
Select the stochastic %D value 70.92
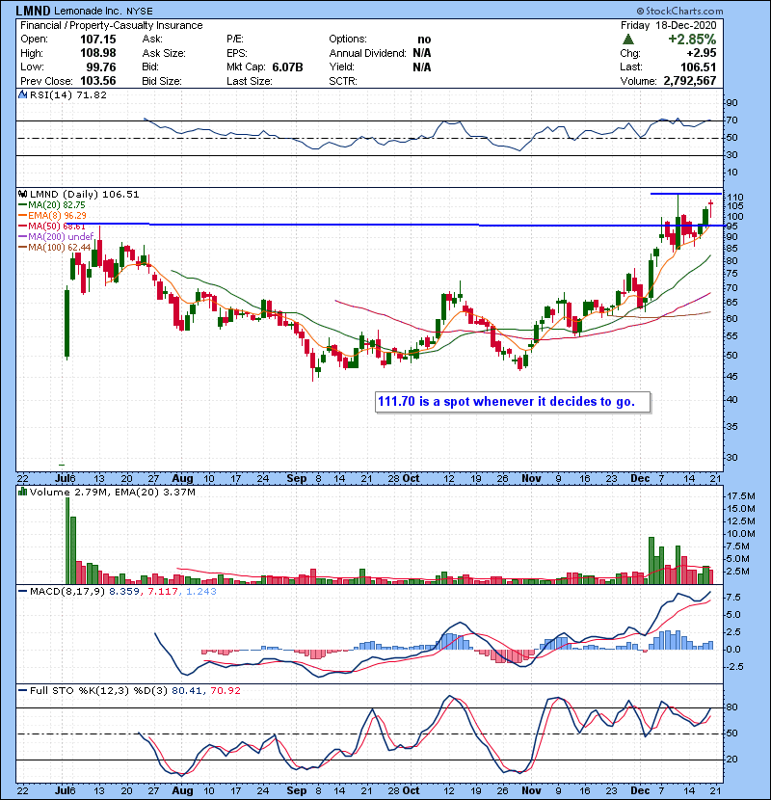click(x=225, y=691)
